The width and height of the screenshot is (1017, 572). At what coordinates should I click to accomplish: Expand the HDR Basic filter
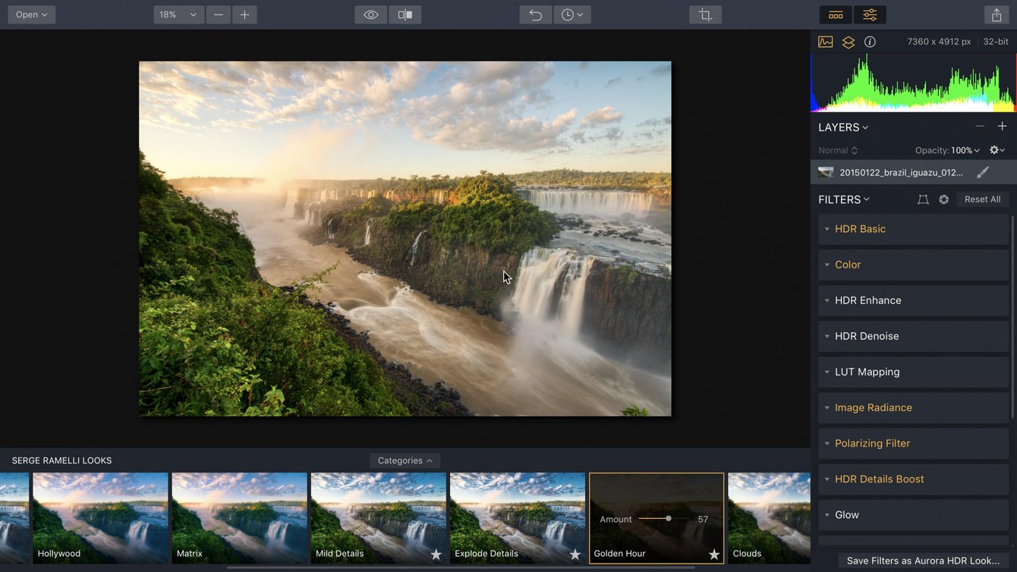pos(913,229)
